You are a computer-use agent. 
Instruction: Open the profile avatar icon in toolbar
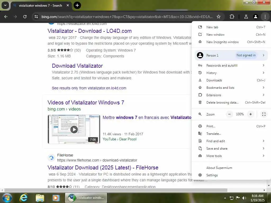pyautogui.click(x=255, y=17)
